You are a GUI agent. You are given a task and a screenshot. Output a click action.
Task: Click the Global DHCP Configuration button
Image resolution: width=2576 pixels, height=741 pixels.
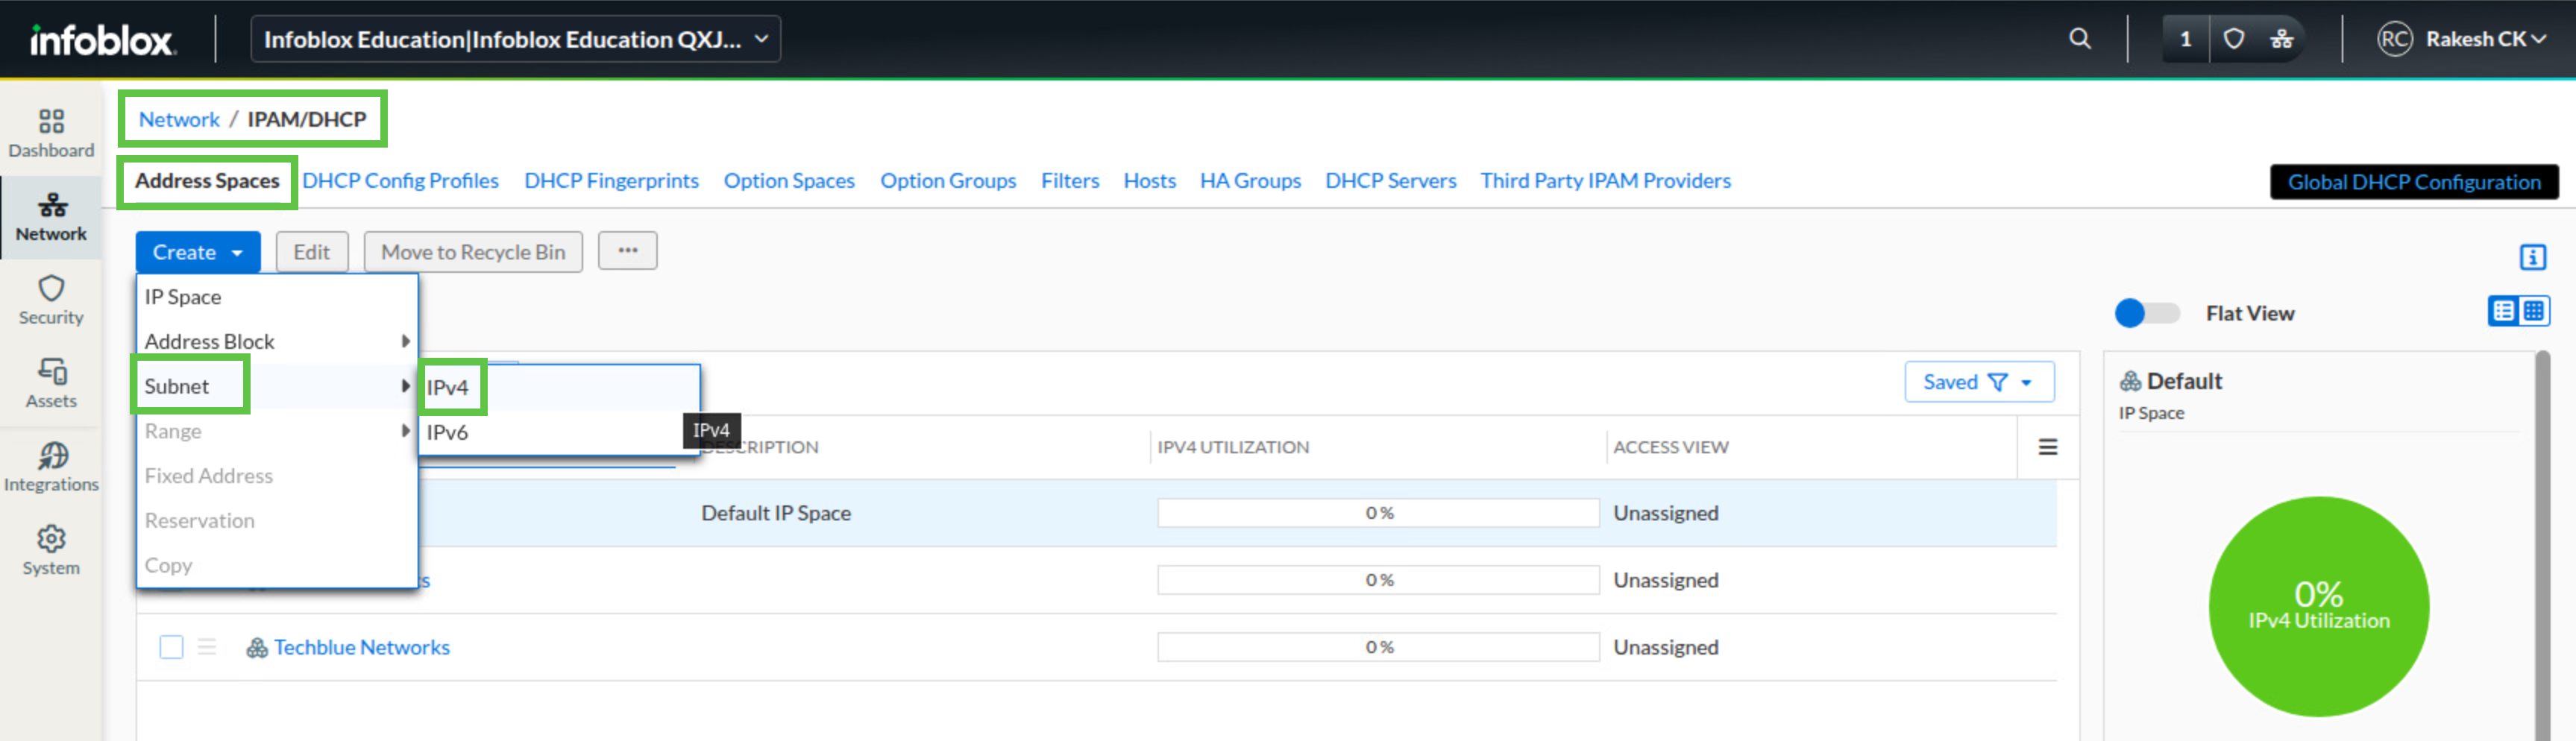[x=2414, y=182]
